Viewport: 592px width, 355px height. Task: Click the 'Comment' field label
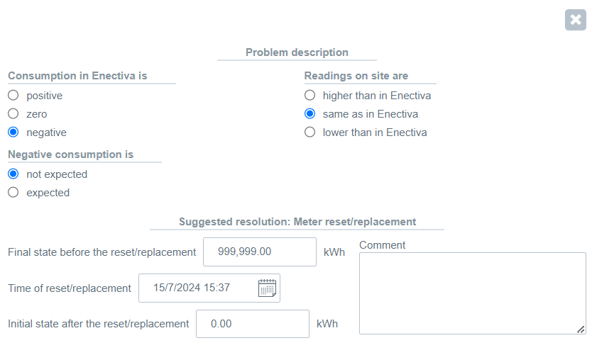pos(383,244)
